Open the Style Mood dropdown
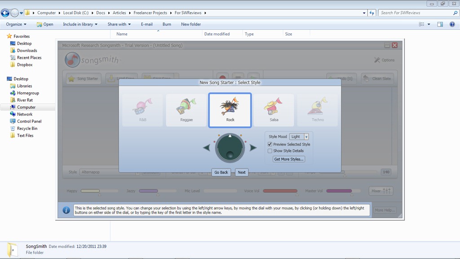Viewport: 460px width, 259px height. pyautogui.click(x=306, y=137)
